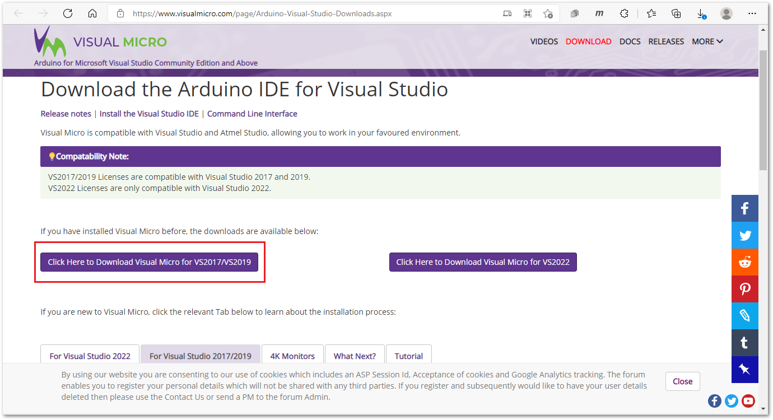
Task: Open the Collections icon
Action: (x=676, y=14)
